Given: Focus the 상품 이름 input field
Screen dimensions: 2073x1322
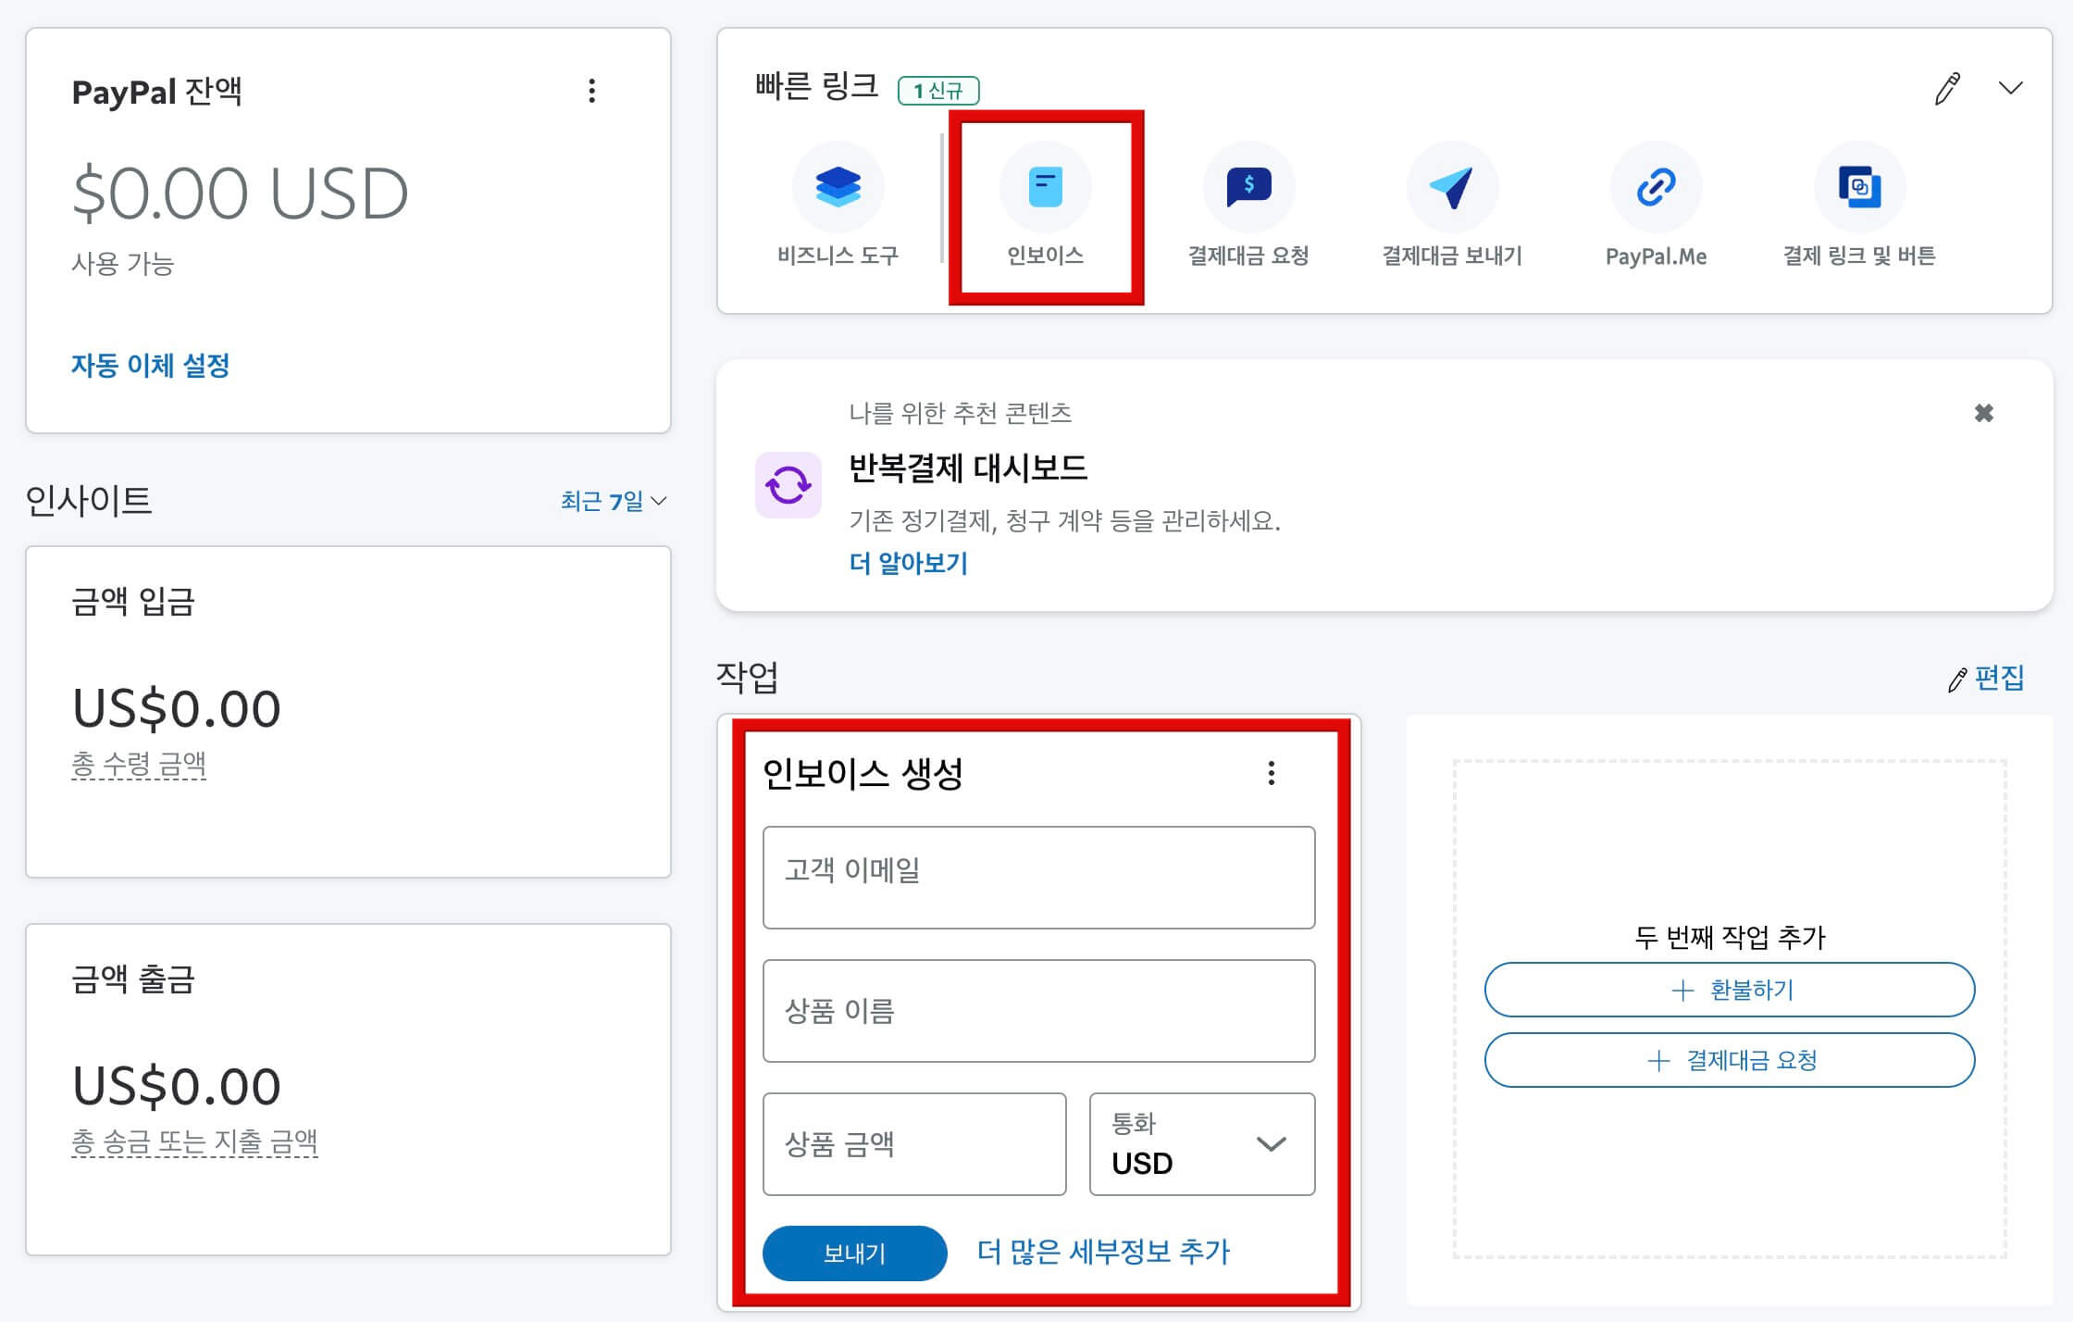Looking at the screenshot, I should 1038,1011.
